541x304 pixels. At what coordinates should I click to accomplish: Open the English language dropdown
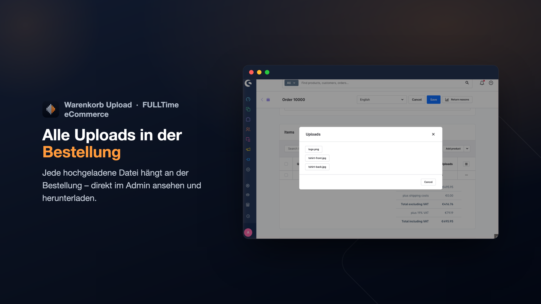tap(382, 100)
